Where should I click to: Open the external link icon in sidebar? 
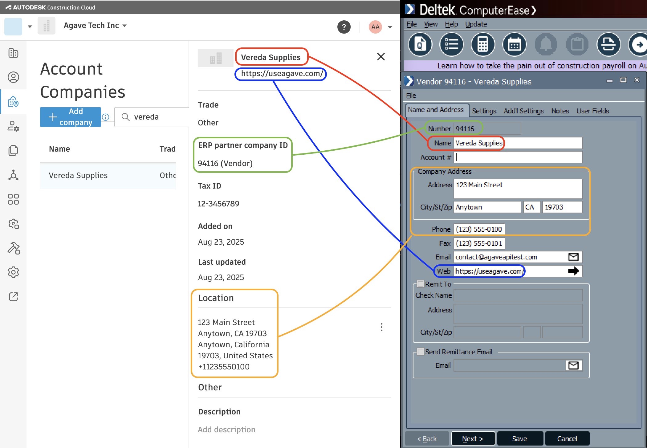click(x=13, y=297)
